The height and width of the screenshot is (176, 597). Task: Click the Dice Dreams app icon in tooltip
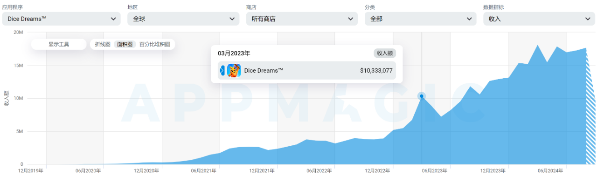(234, 70)
